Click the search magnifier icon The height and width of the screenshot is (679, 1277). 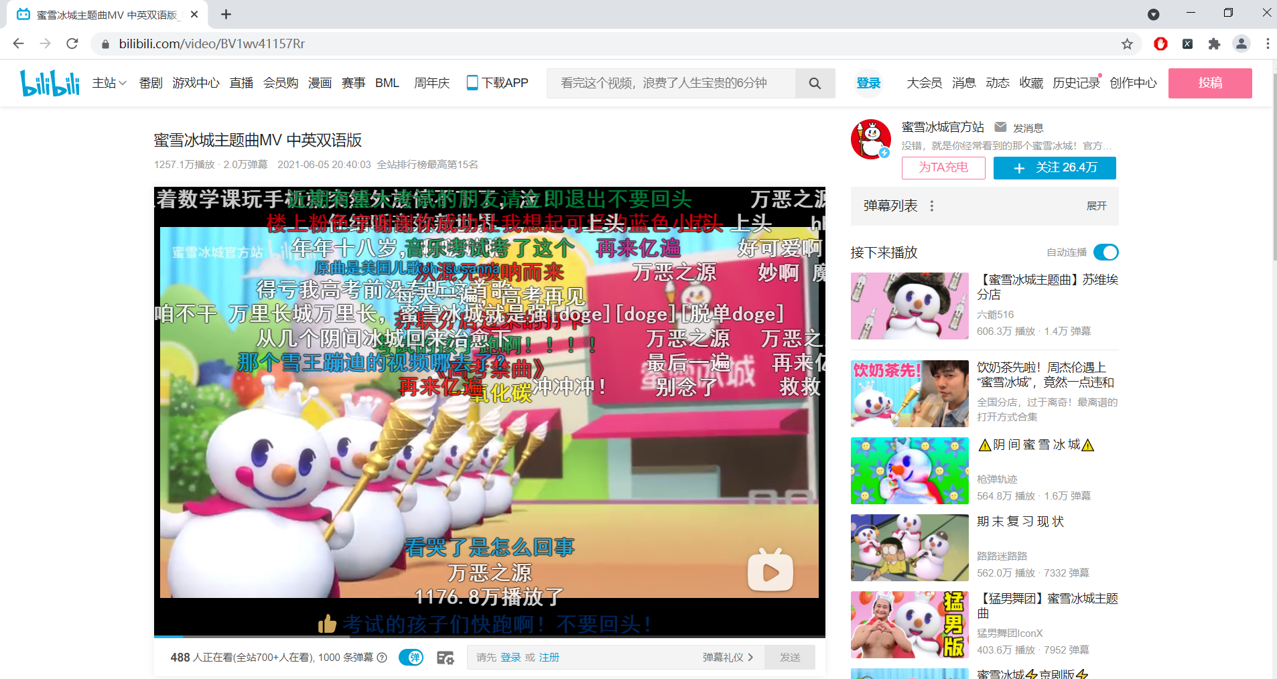pos(815,83)
